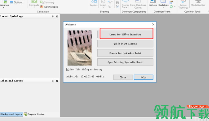Click the storm drain image in Welcome dialog
209x121 pixels.
[79, 48]
